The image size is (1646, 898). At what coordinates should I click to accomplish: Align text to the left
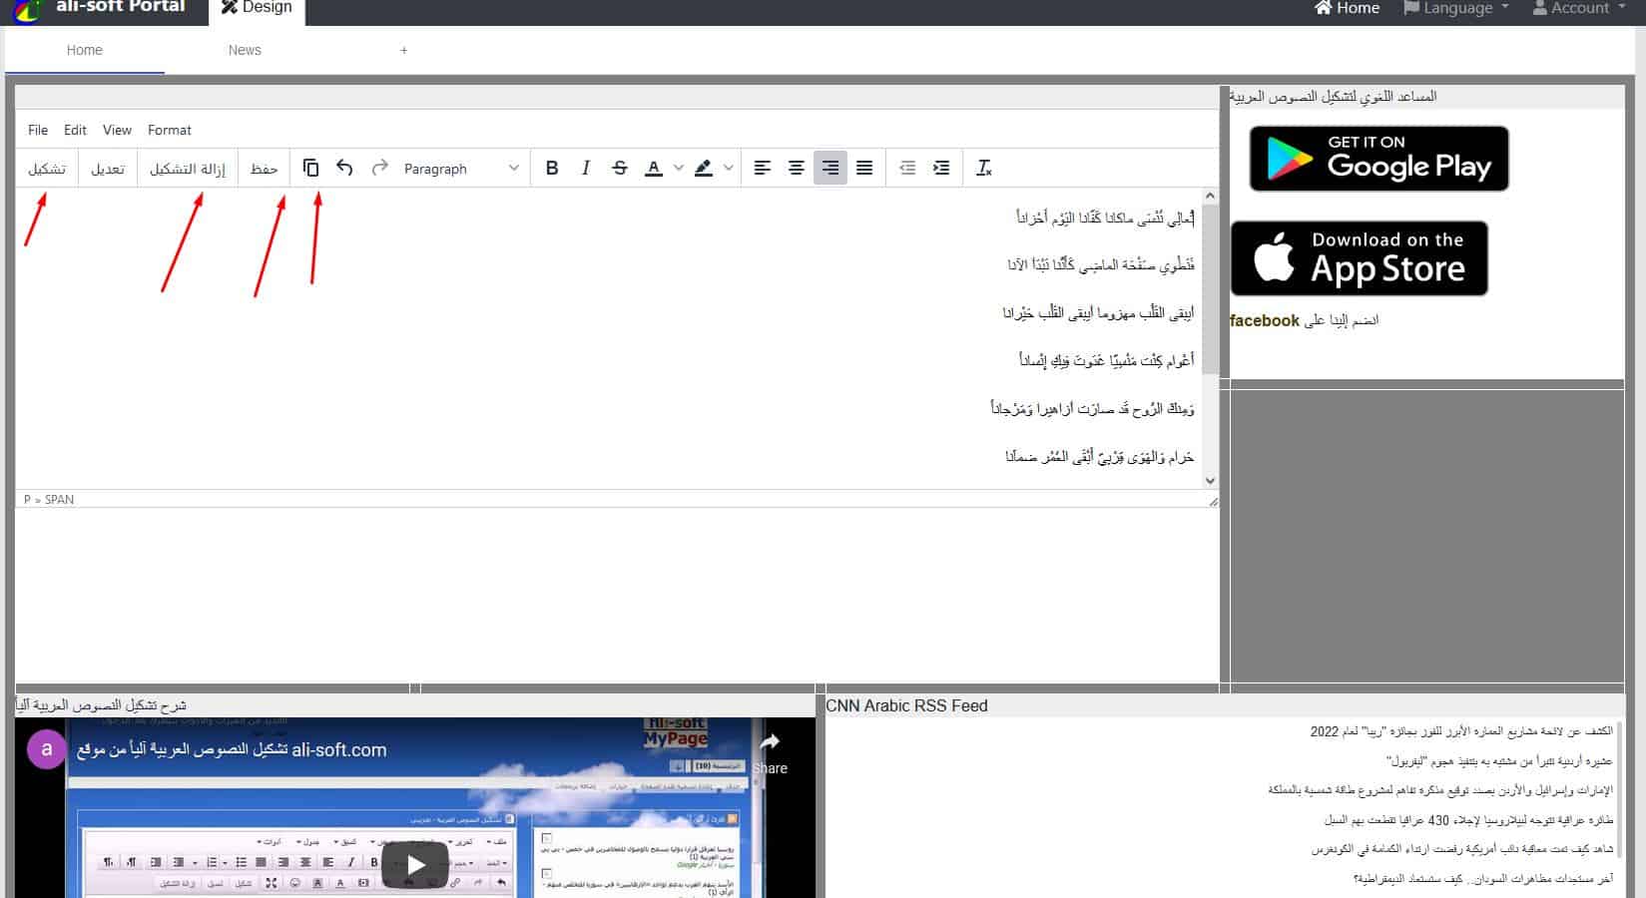click(x=763, y=169)
